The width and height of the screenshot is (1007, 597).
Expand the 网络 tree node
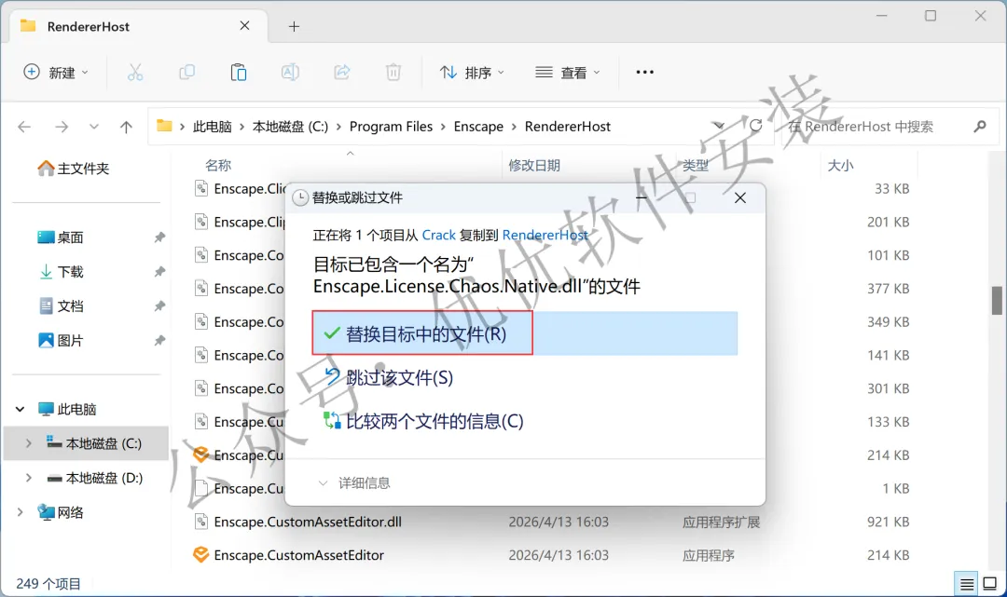pos(20,511)
